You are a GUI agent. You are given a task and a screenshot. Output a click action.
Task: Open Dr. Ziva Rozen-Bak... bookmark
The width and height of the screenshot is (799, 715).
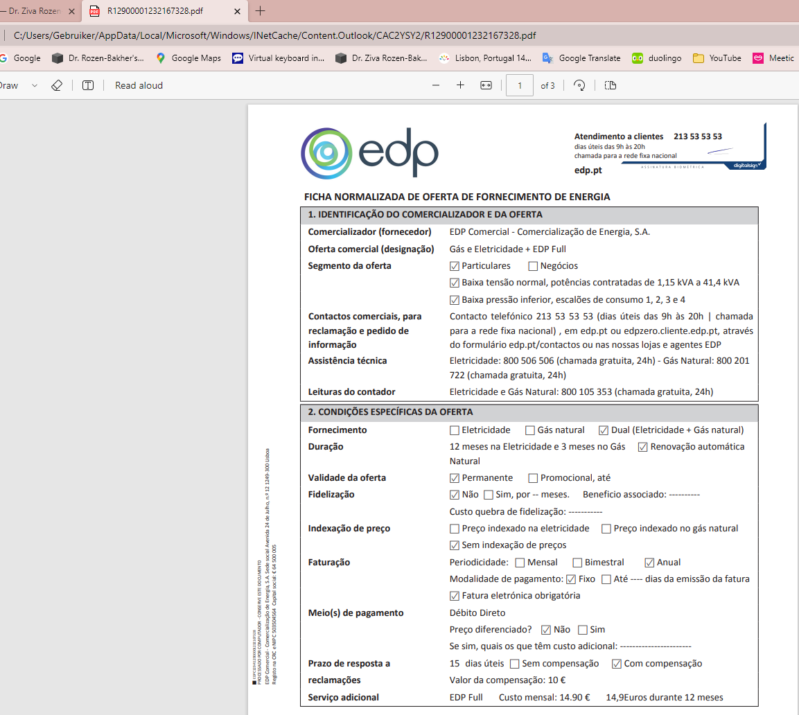381,58
